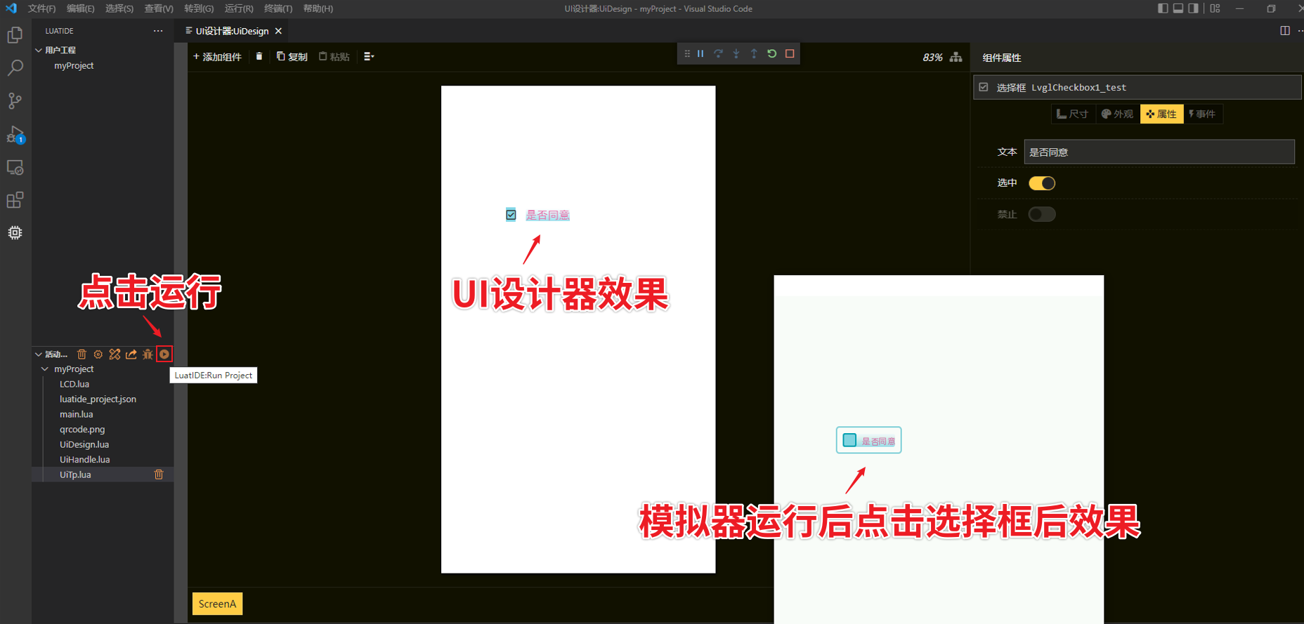The width and height of the screenshot is (1304, 624).
Task: Click the hierarchy tree icon beside 83%
Action: point(956,58)
